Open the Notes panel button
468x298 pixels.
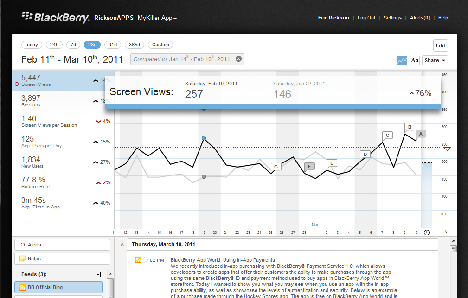tap(62, 259)
